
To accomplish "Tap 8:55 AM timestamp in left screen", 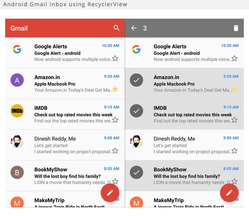I will coord(112,169).
